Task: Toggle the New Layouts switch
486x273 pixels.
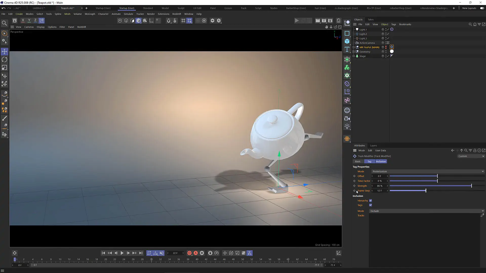Action: point(482,8)
